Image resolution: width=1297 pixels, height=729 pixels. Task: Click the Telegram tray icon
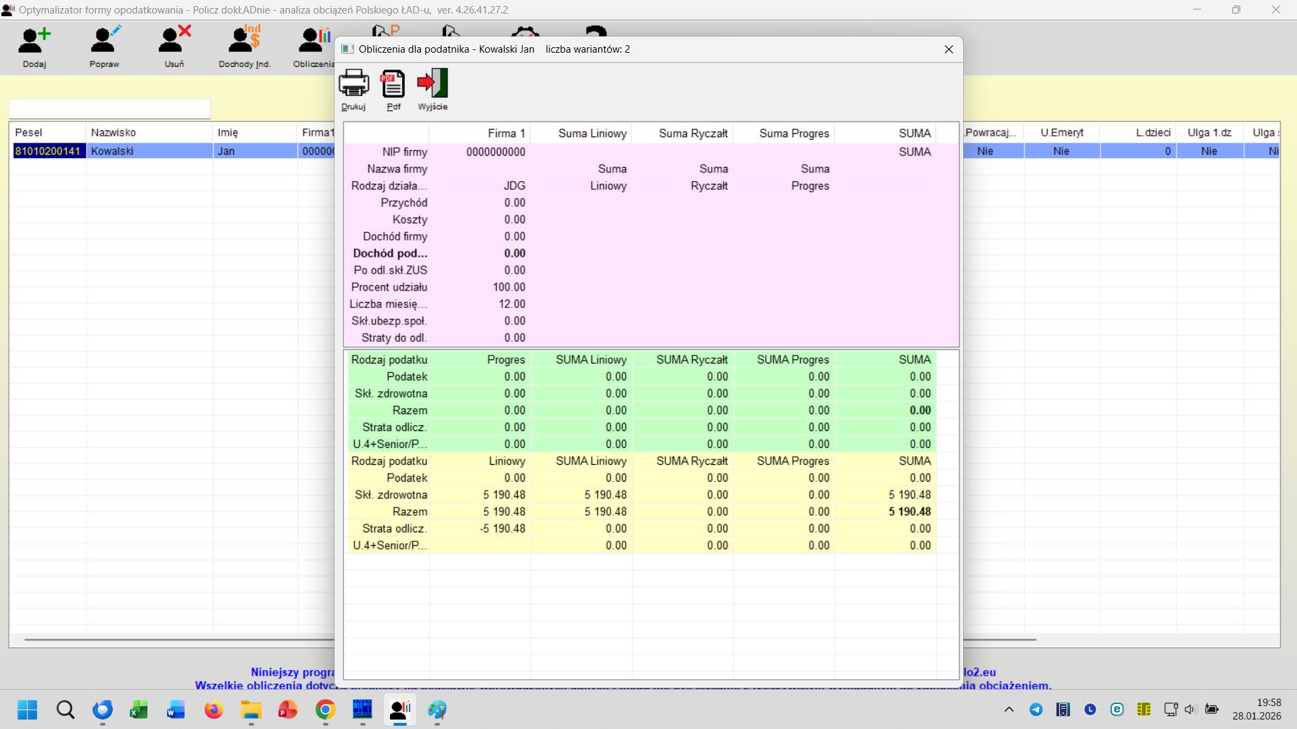1035,709
